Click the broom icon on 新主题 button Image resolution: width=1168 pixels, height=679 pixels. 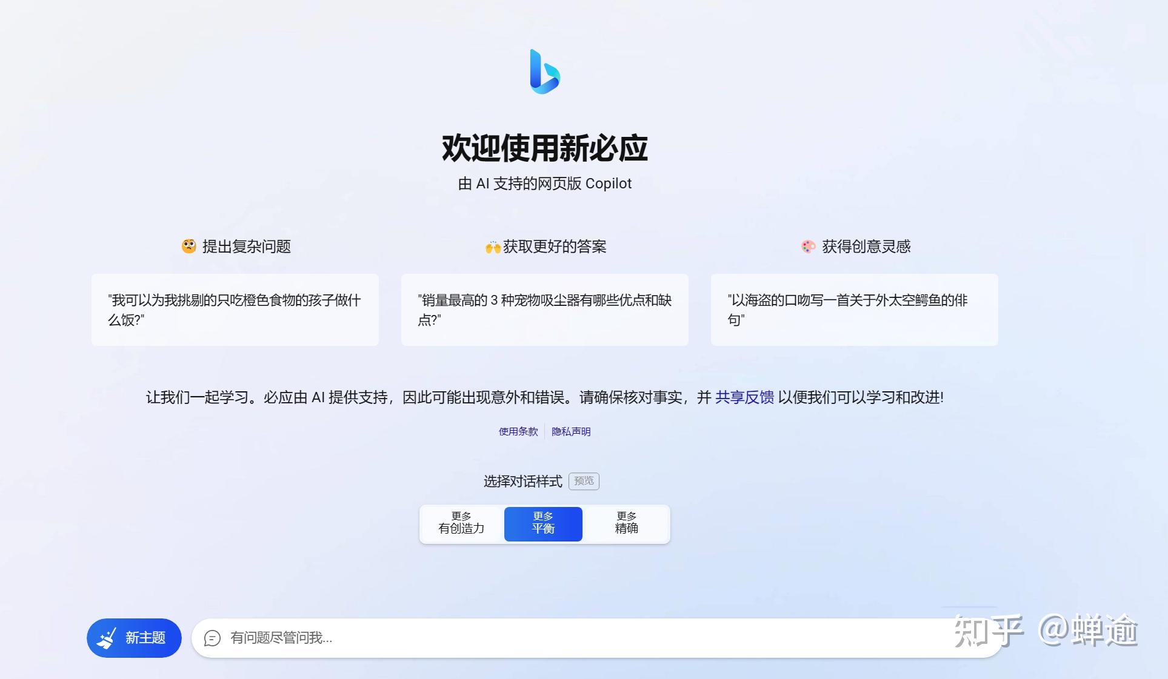pos(106,638)
